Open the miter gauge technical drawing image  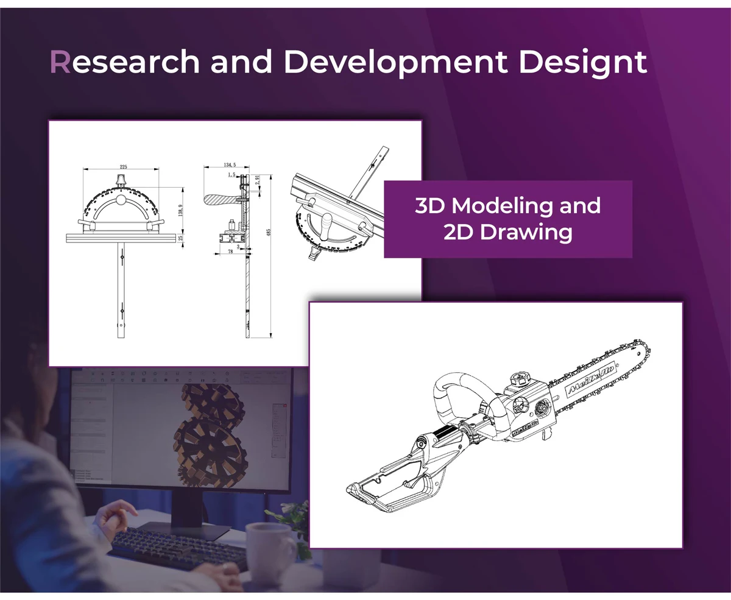coord(235,243)
